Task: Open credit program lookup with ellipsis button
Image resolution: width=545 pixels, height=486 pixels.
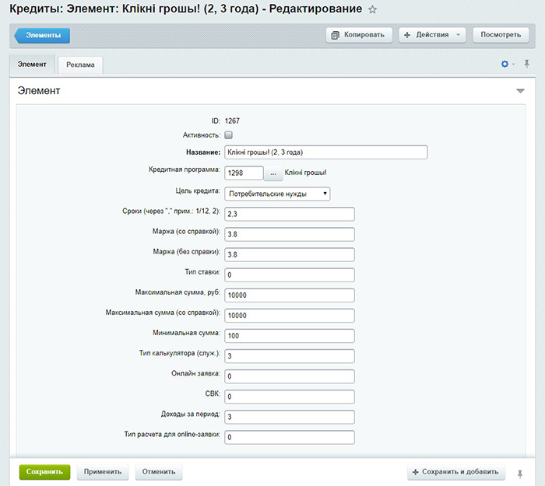Action: click(x=273, y=173)
